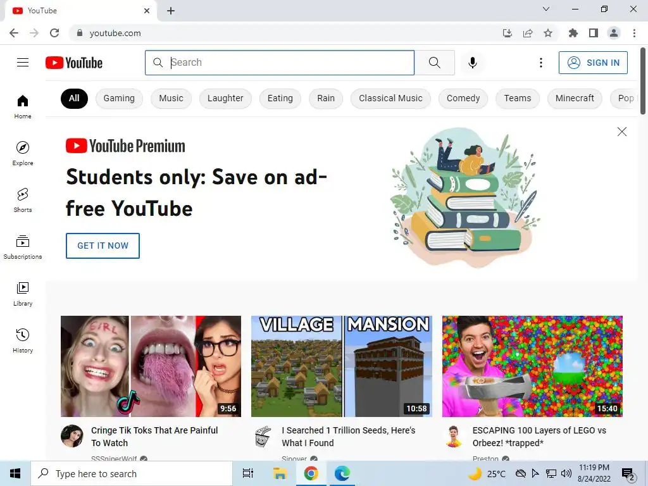The height and width of the screenshot is (486, 648).
Task: Click the SIGN IN button
Action: (593, 63)
